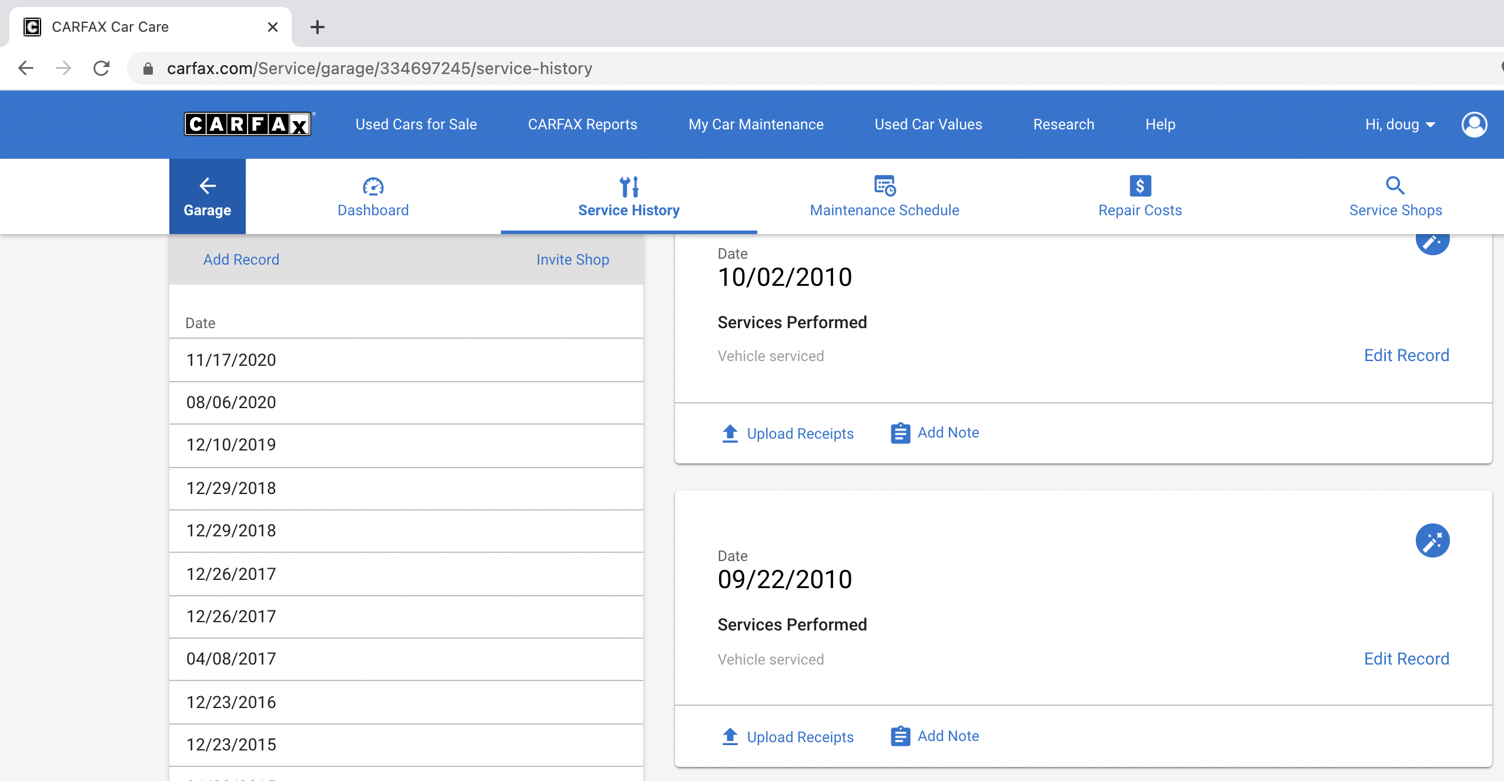This screenshot has height=781, width=1504.
Task: Click Edit Record for 10/02/2010
Action: tap(1406, 355)
